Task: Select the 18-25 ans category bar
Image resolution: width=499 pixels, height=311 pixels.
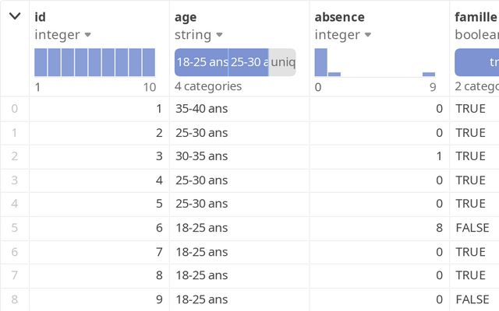Action: [x=201, y=62]
